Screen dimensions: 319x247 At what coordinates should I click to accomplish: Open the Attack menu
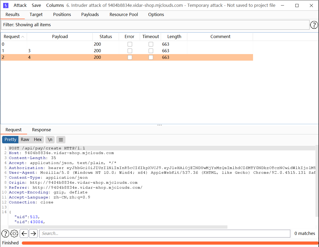click(20, 5)
